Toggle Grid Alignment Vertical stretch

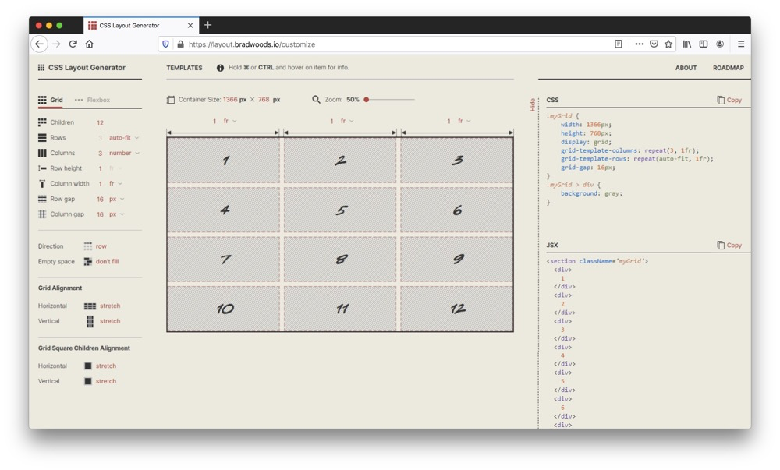pyautogui.click(x=102, y=321)
